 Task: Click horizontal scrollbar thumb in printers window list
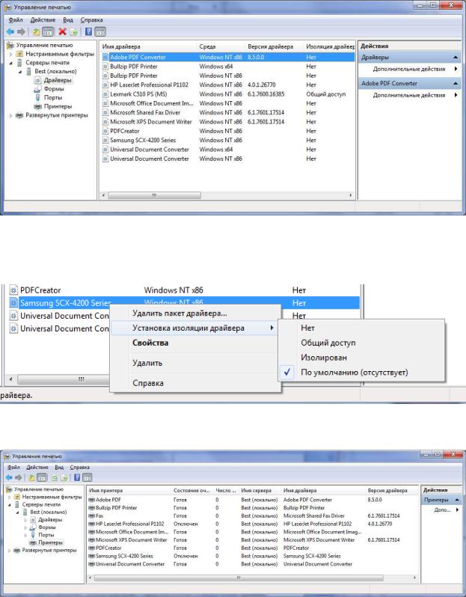tap(239, 578)
